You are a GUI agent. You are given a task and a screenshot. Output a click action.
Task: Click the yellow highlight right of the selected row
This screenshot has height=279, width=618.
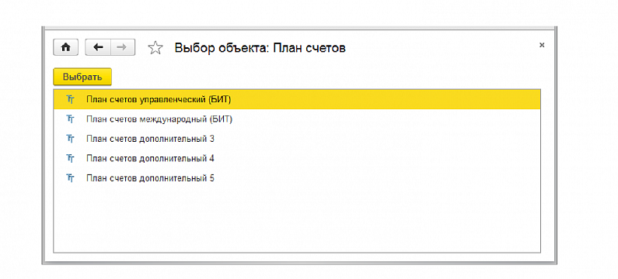coord(386,99)
